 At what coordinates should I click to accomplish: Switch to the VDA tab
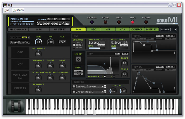[x=122, y=30]
